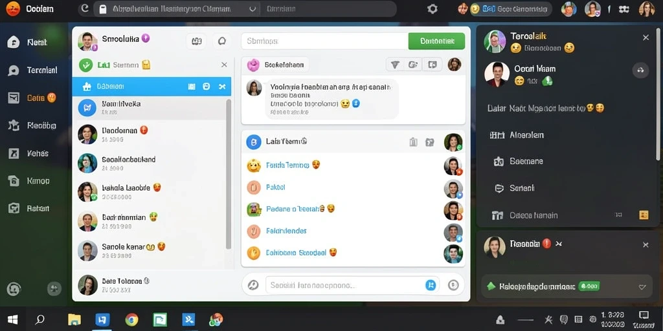Viewport: 663px width, 331px height.
Task: Click the yellow icon in Daeca hanein row
Action: pos(644,215)
